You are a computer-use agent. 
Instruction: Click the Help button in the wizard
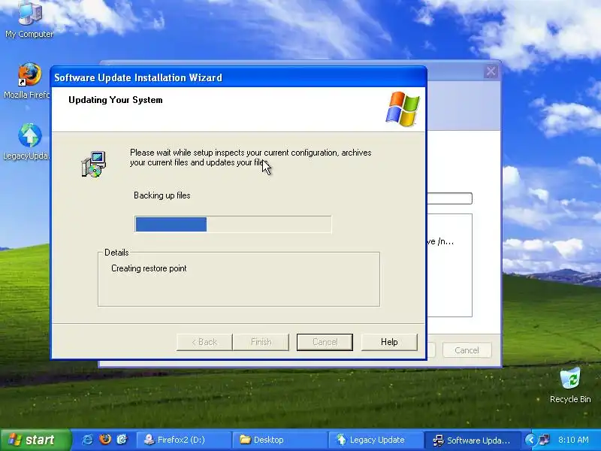(x=389, y=342)
